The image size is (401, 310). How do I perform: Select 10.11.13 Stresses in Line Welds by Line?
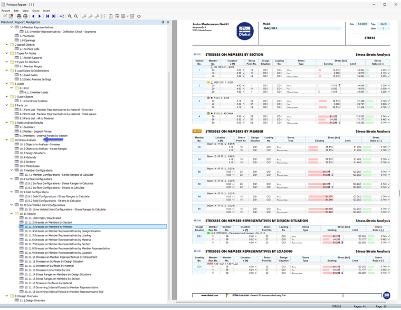(x=47, y=270)
